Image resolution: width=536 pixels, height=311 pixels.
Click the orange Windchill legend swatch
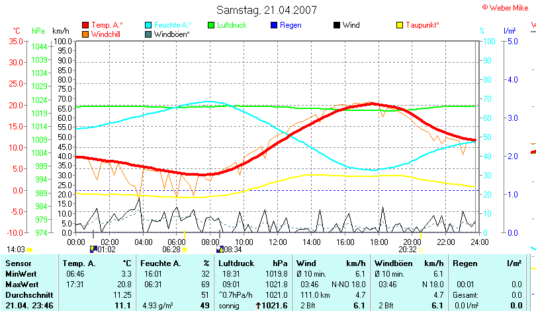pyautogui.click(x=85, y=34)
